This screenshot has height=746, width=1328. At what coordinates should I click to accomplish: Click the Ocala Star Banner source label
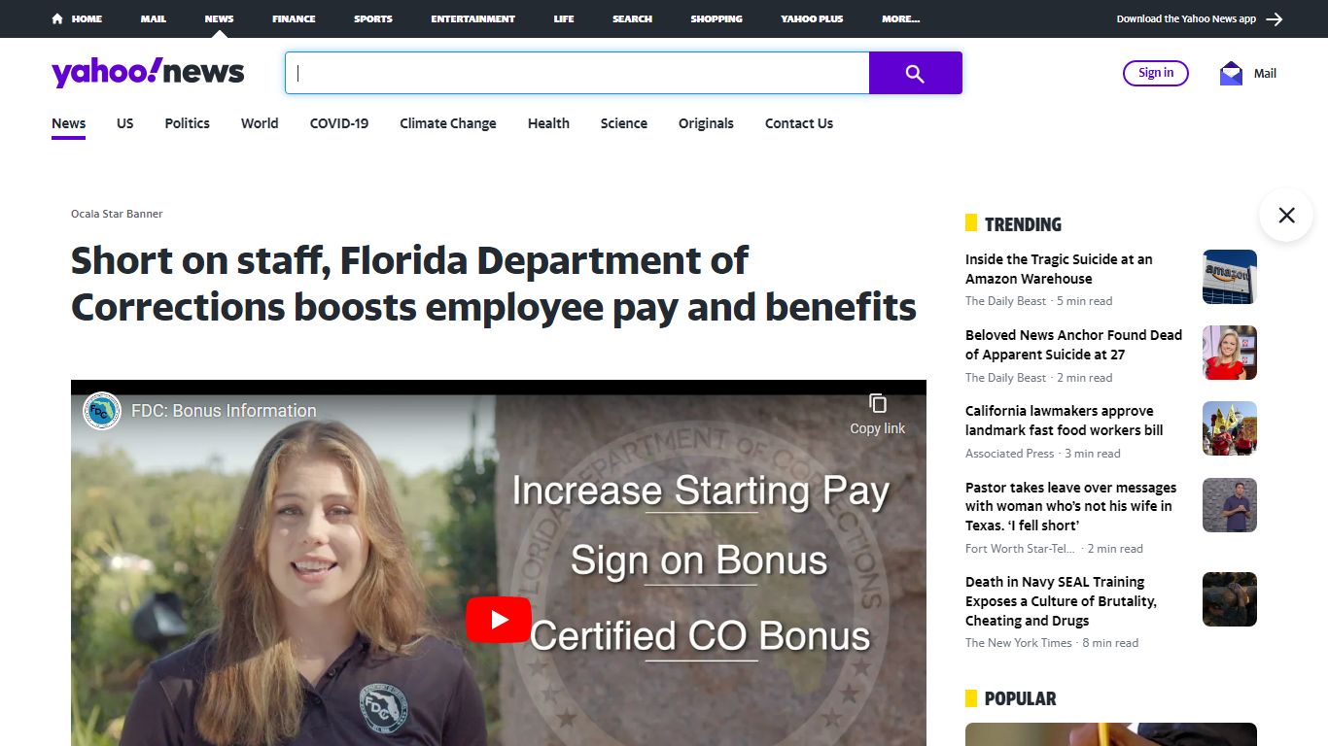pyautogui.click(x=117, y=214)
